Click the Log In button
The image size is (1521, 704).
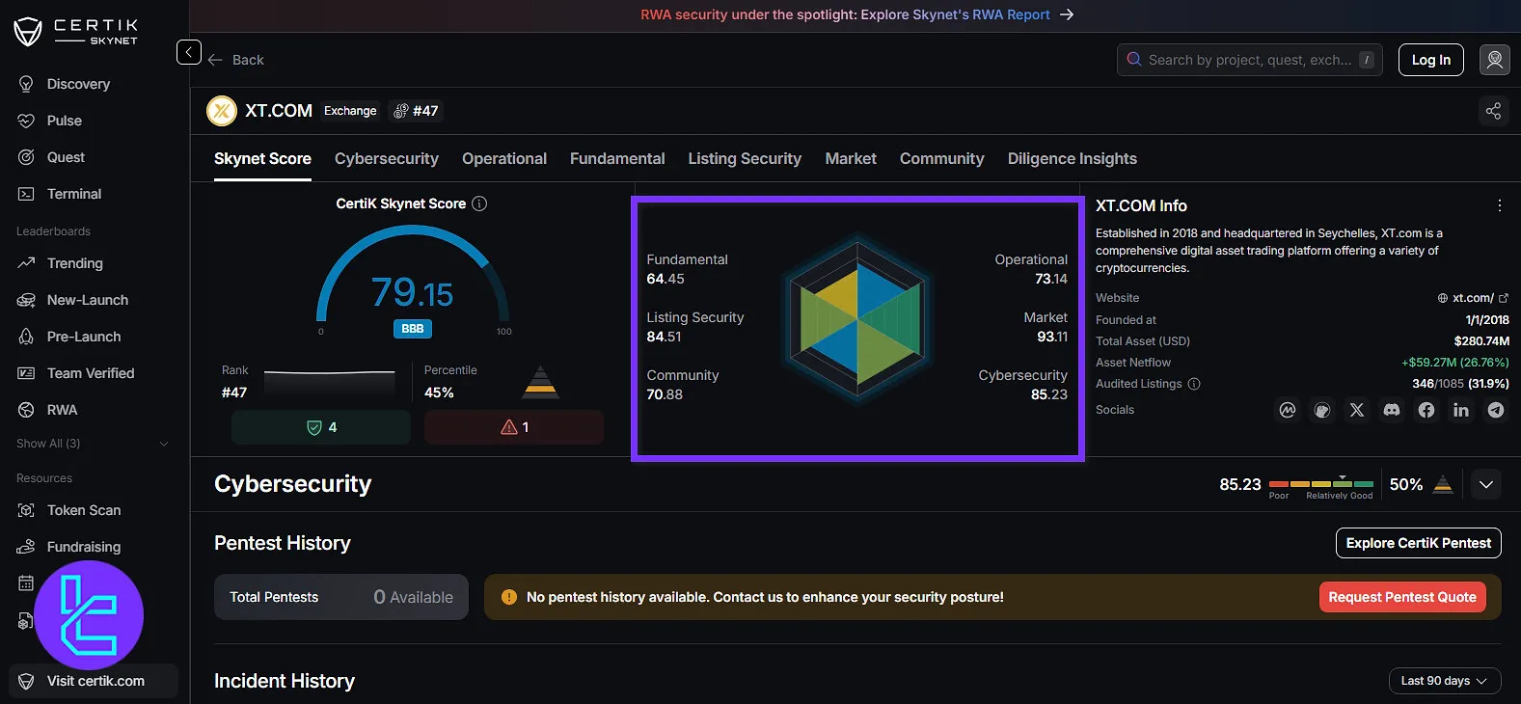[1431, 60]
